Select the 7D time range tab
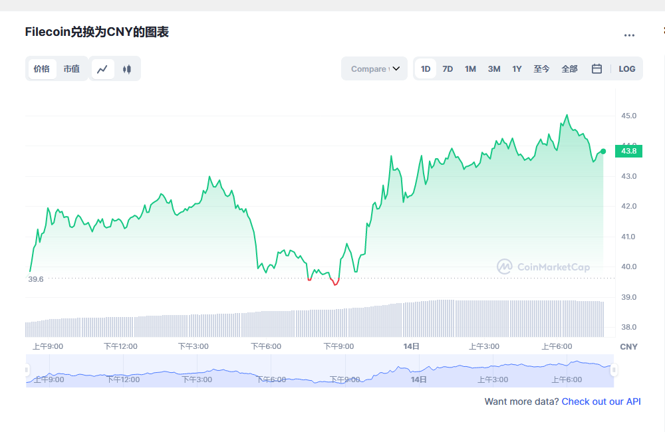The width and height of the screenshot is (665, 432). click(x=448, y=68)
